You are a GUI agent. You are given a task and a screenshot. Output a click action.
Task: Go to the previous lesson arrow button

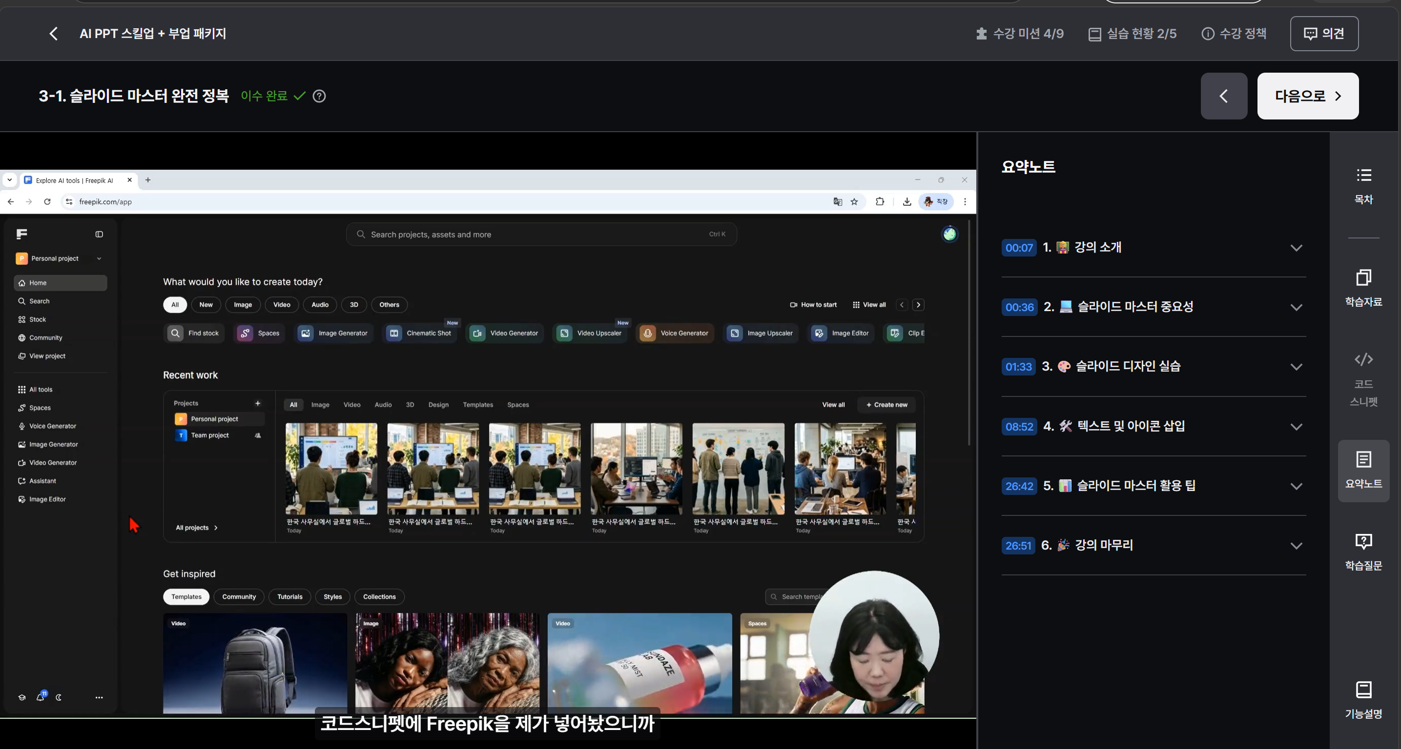click(x=1224, y=96)
